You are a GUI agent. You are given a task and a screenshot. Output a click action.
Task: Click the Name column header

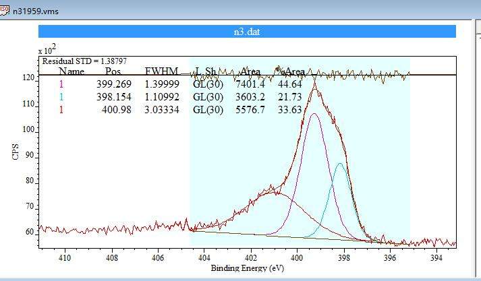72,71
